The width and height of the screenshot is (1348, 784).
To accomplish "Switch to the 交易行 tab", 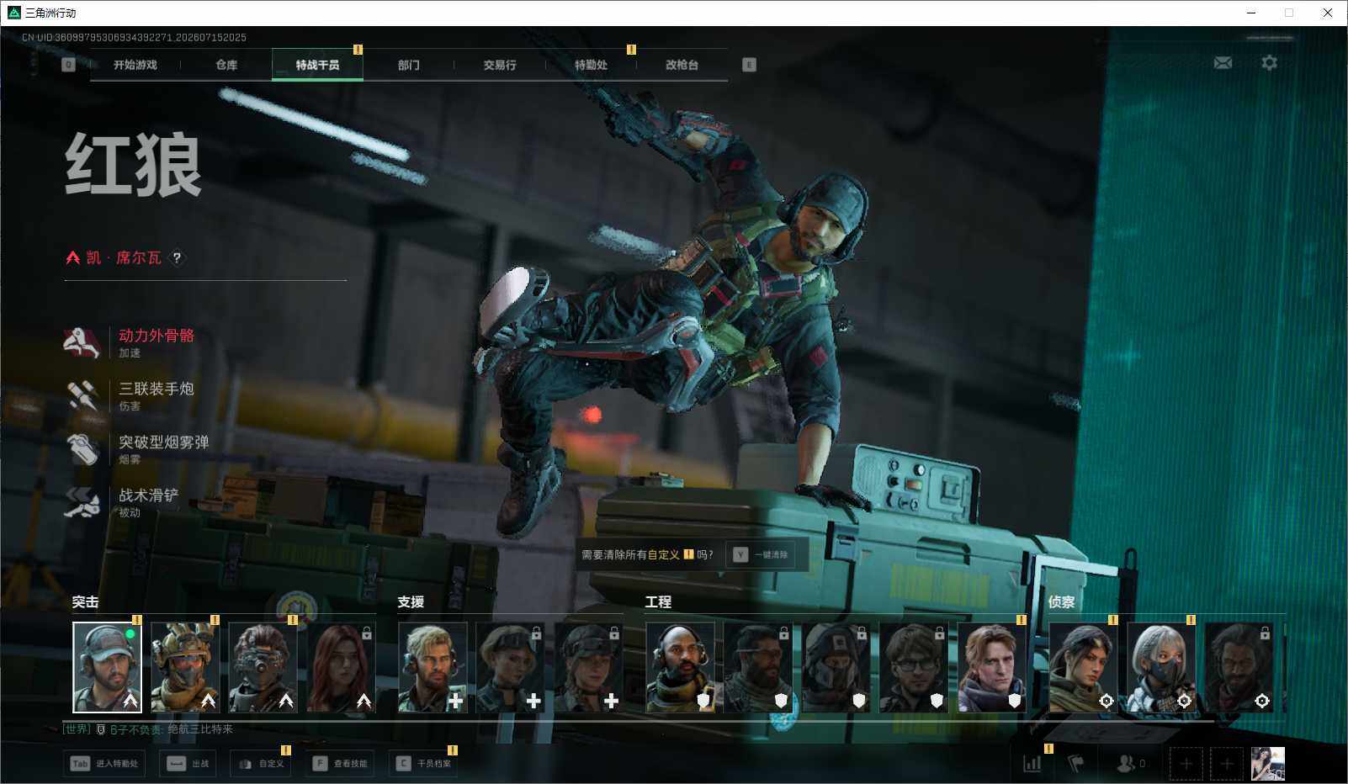I will (500, 65).
